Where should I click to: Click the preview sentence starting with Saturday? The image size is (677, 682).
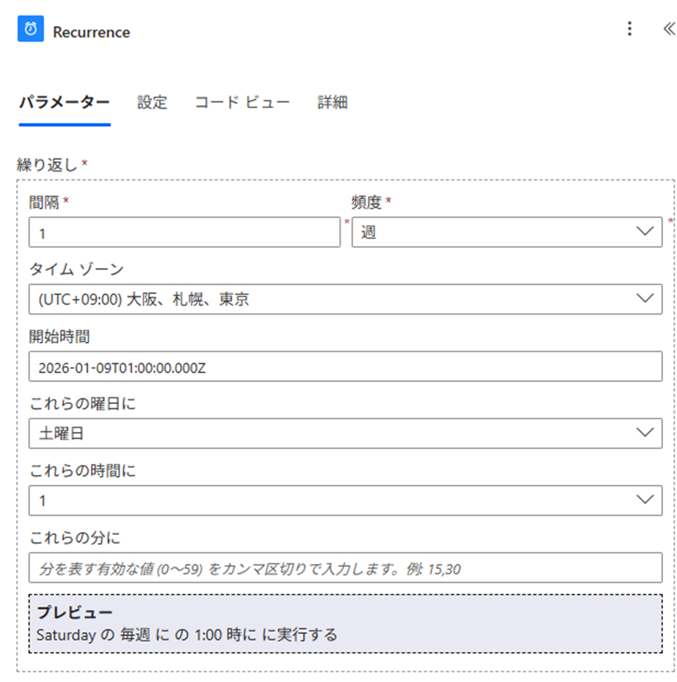click(x=186, y=635)
